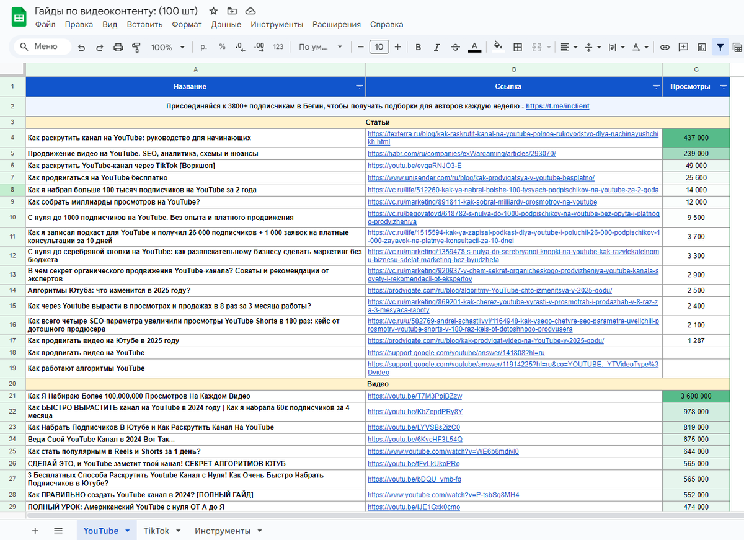This screenshot has width=744, height=540.
Task: Switch to the Инструменты sheet tab
Action: pyautogui.click(x=223, y=531)
